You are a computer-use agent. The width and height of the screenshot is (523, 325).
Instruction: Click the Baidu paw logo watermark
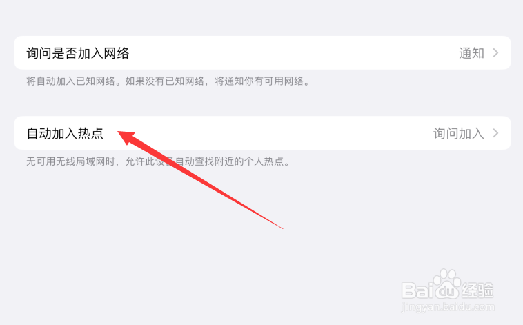[447, 284]
